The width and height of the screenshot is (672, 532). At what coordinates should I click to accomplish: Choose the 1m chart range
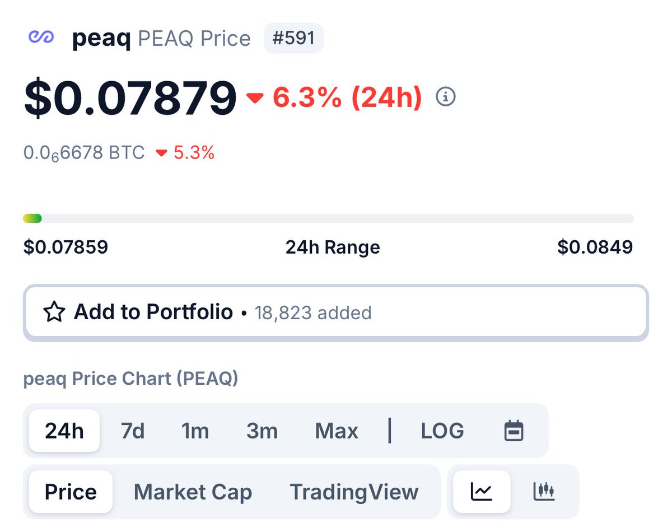tap(195, 431)
